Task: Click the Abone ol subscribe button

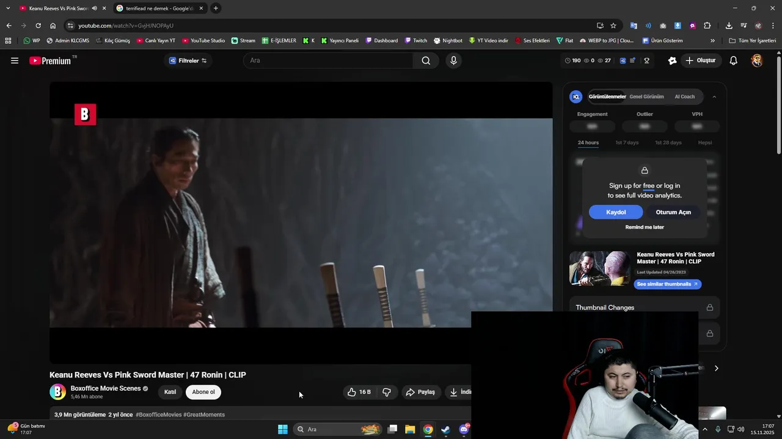Action: [x=203, y=392]
